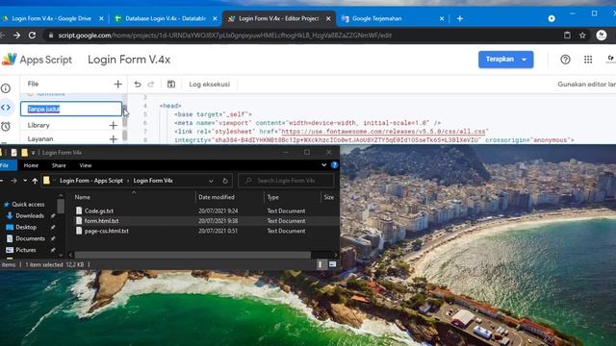The image size is (616, 346).
Task: Open the View ribbon tab
Action: 86,165
